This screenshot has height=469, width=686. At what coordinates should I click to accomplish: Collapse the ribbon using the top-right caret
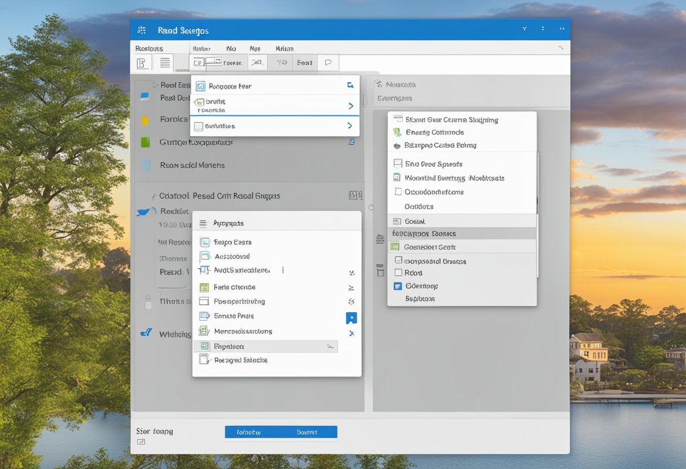[560, 48]
